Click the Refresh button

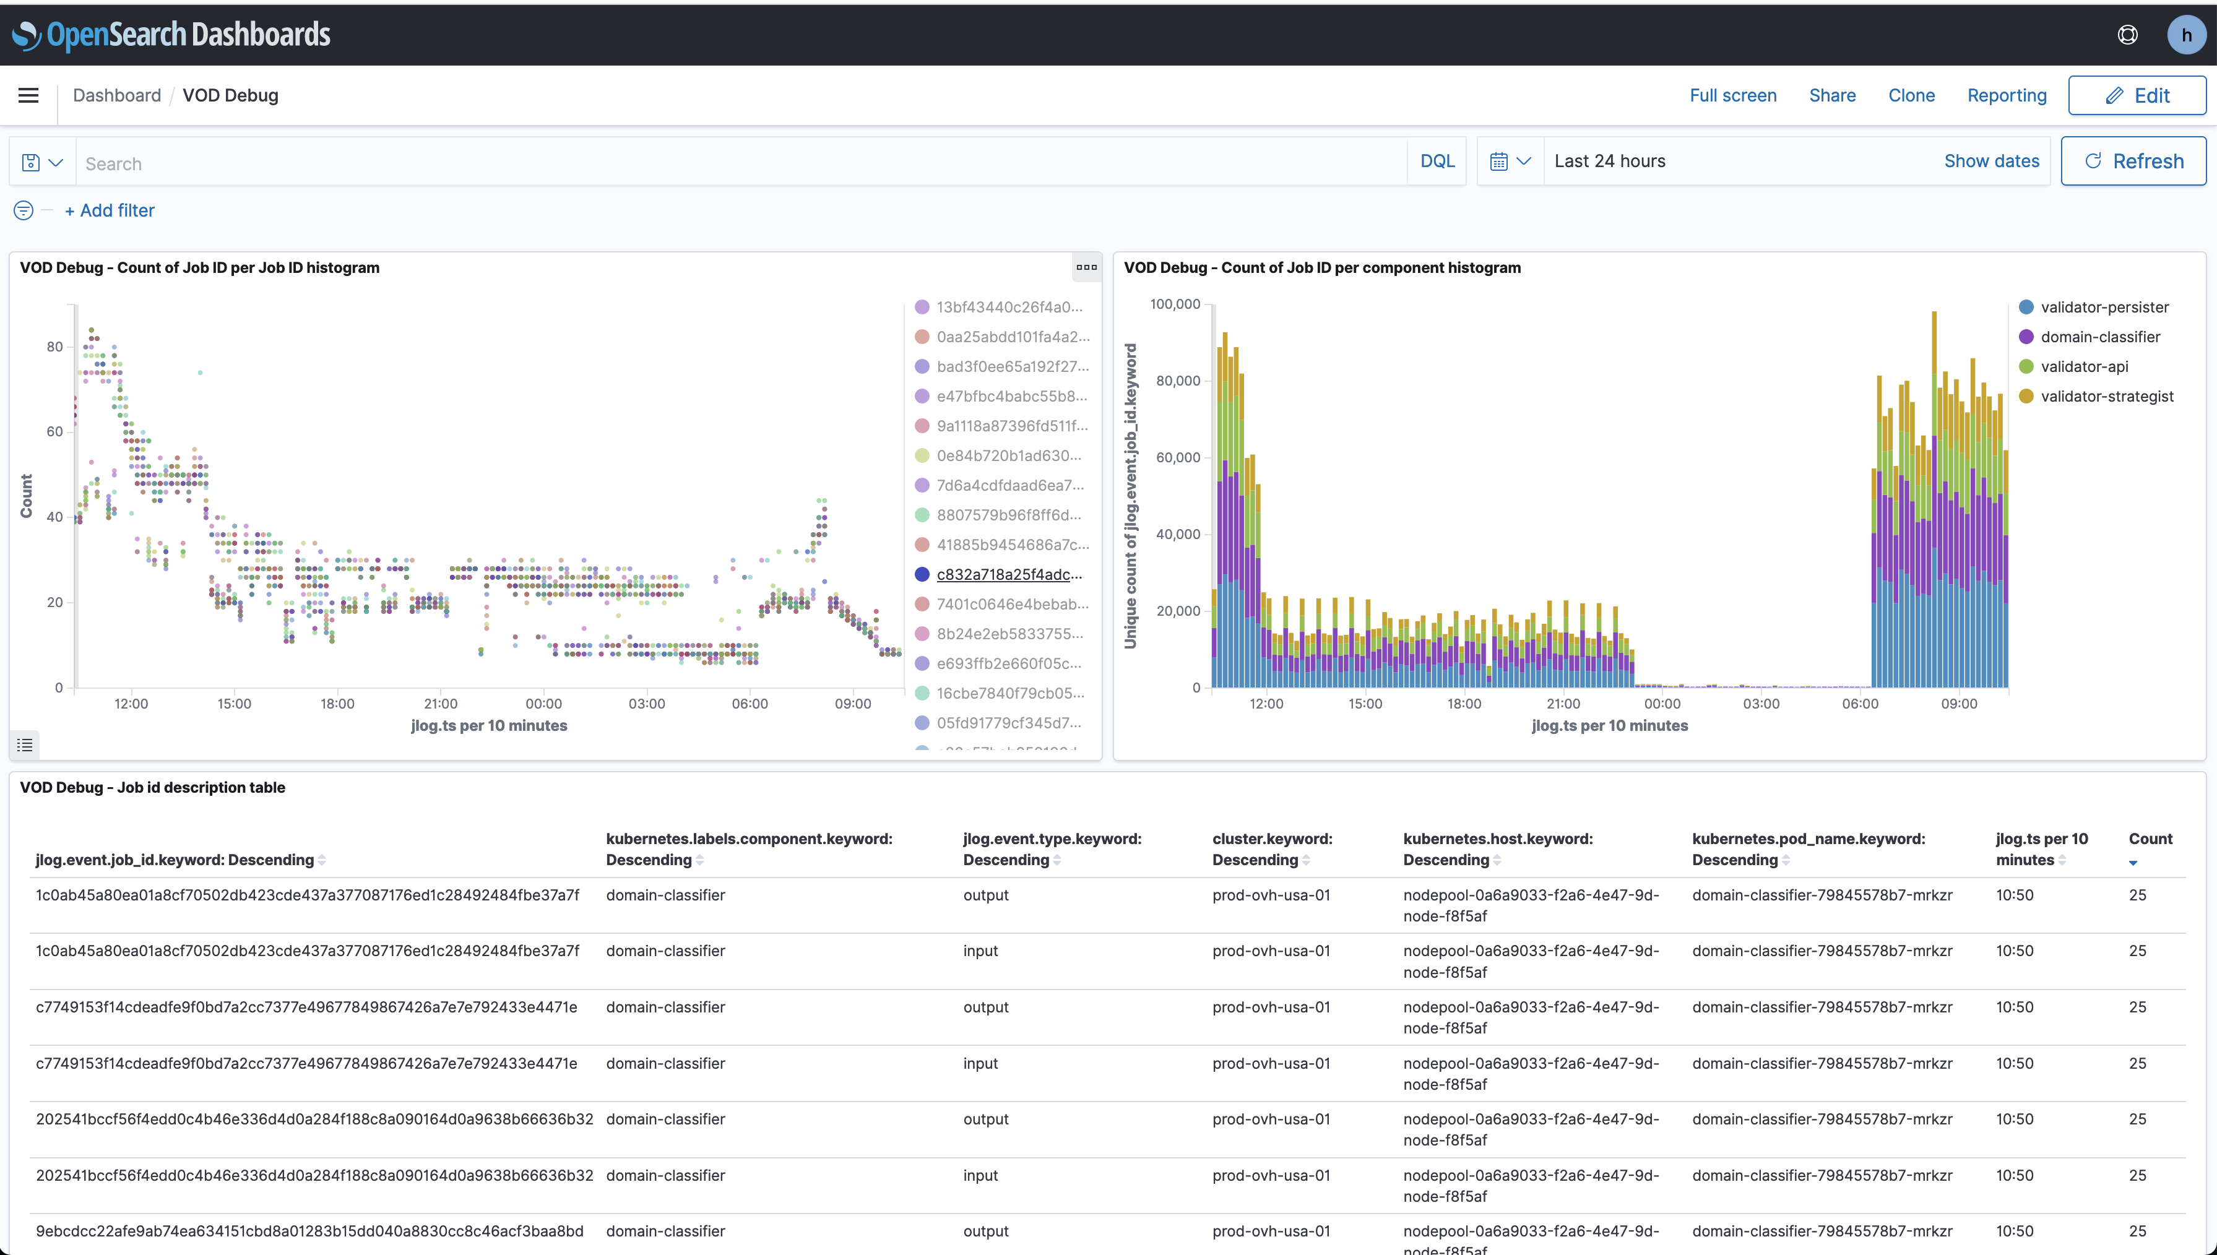(2133, 161)
